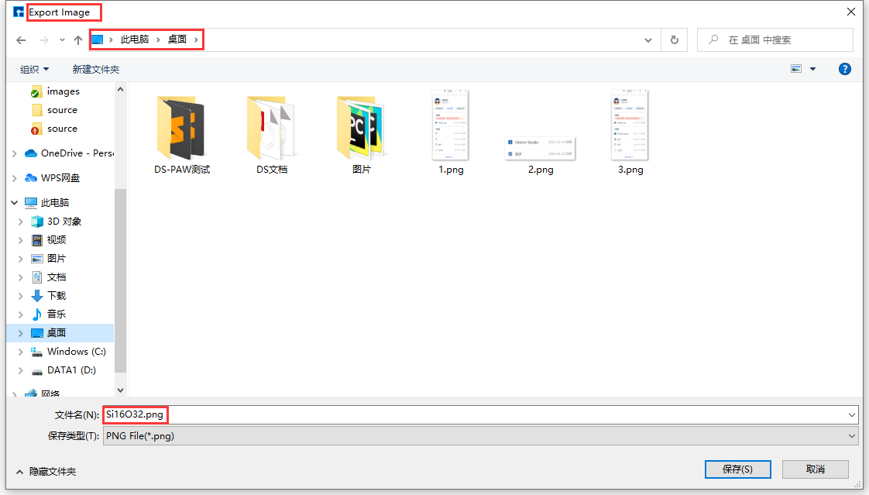Expand the WPS网盘 tree node
Viewport: 869px width, 495px height.
click(x=15, y=178)
